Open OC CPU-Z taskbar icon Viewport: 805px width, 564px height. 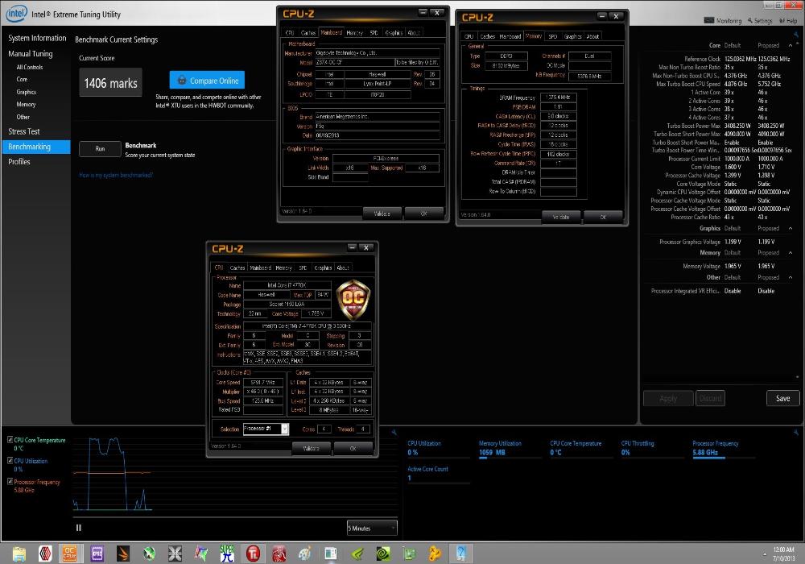pos(69,554)
